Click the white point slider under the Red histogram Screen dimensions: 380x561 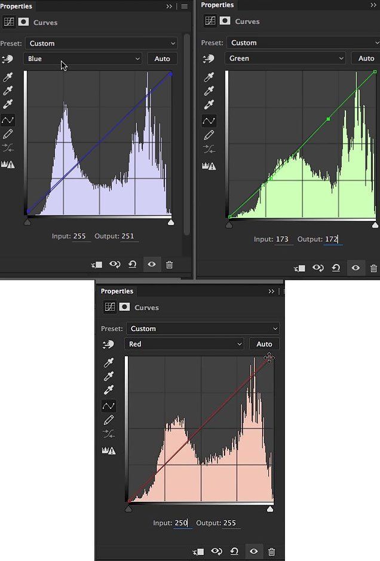point(270,509)
